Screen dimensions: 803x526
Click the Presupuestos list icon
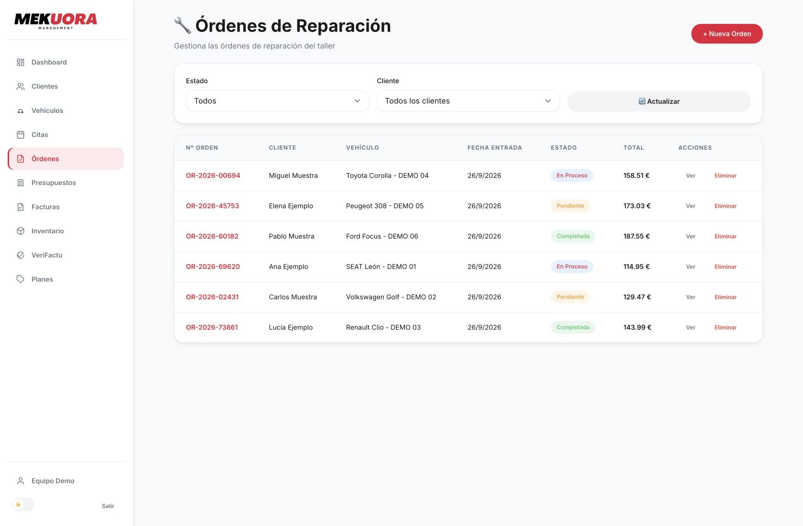pyautogui.click(x=21, y=183)
